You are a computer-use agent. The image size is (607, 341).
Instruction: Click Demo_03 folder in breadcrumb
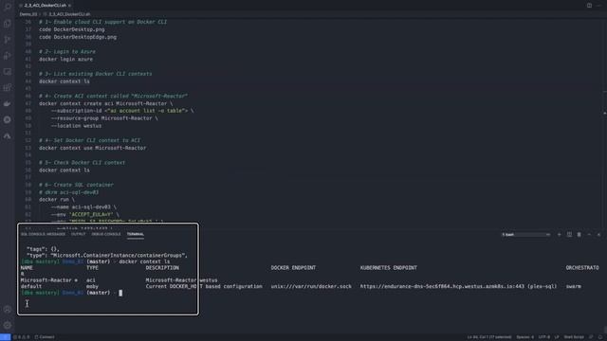point(28,14)
